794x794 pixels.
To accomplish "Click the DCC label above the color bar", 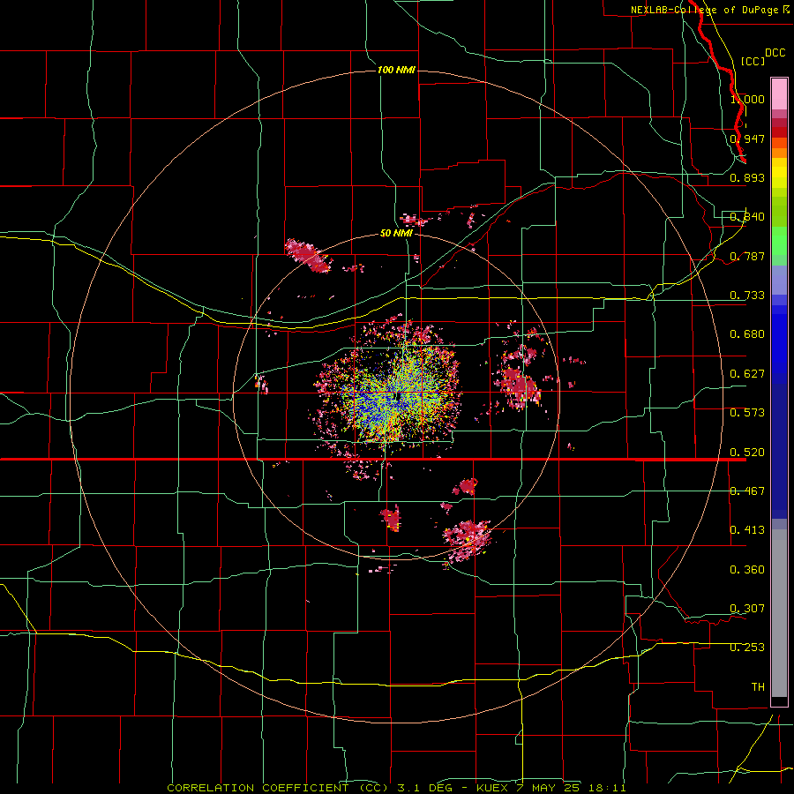I will point(775,53).
